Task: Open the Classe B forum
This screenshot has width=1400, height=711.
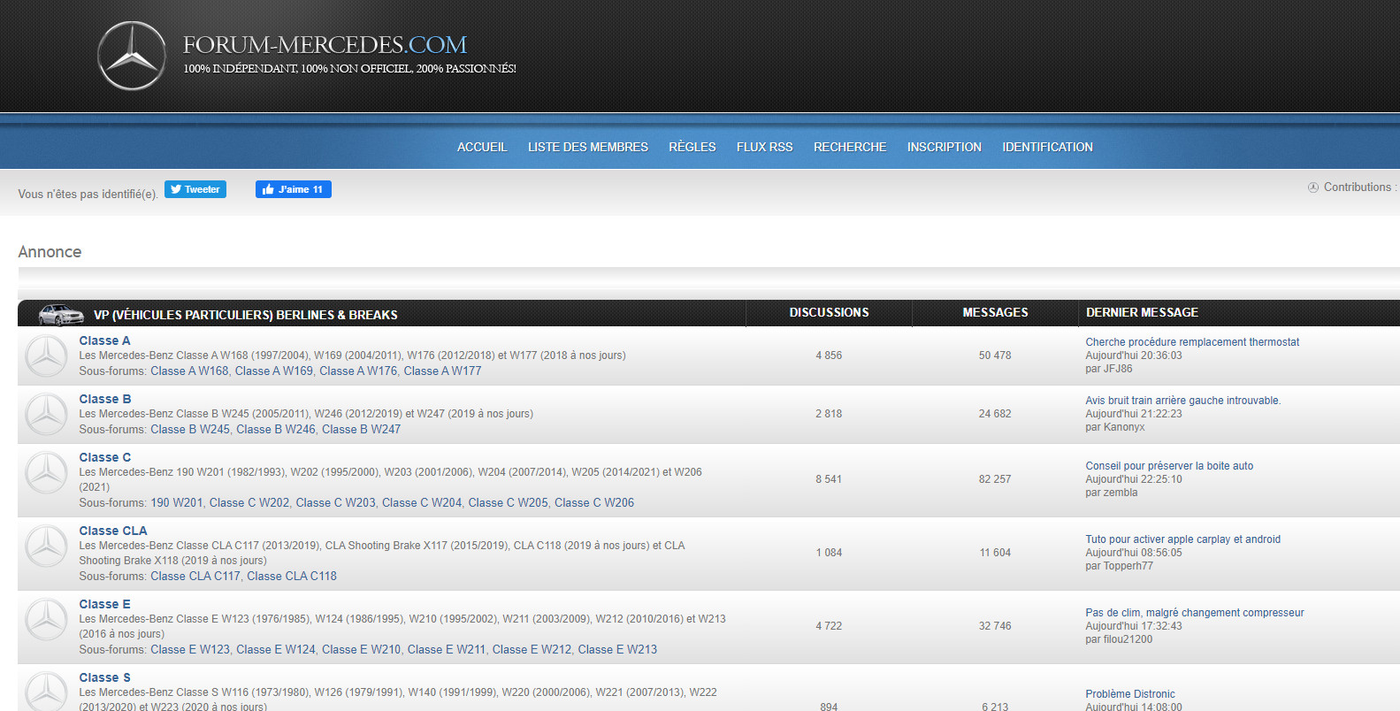Action: [105, 399]
